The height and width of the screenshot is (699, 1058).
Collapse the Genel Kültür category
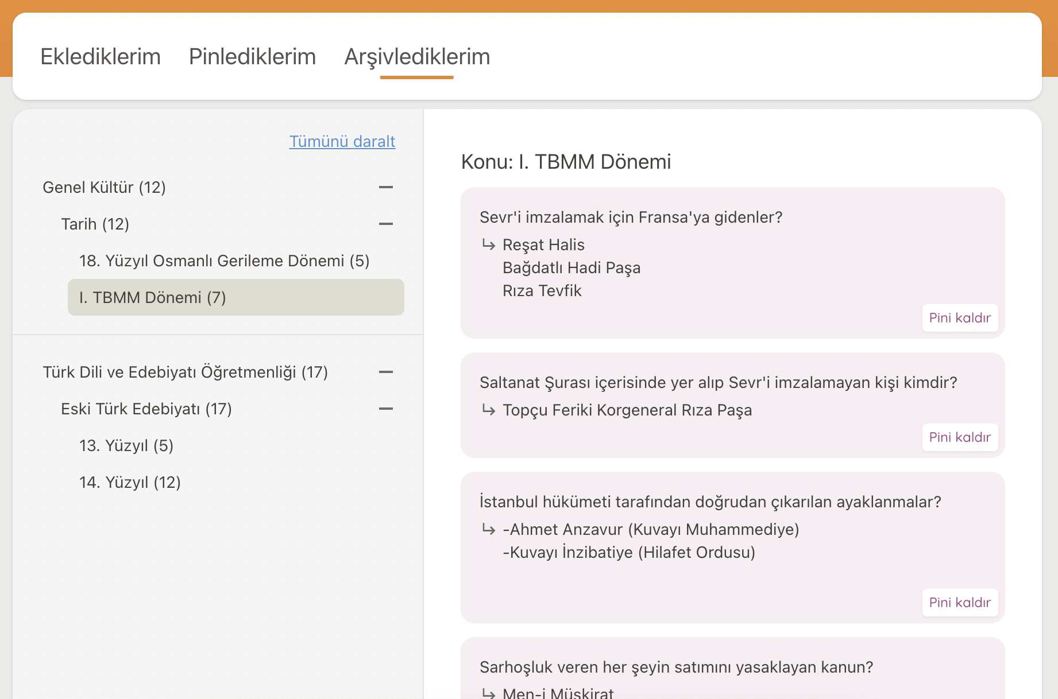tap(386, 187)
